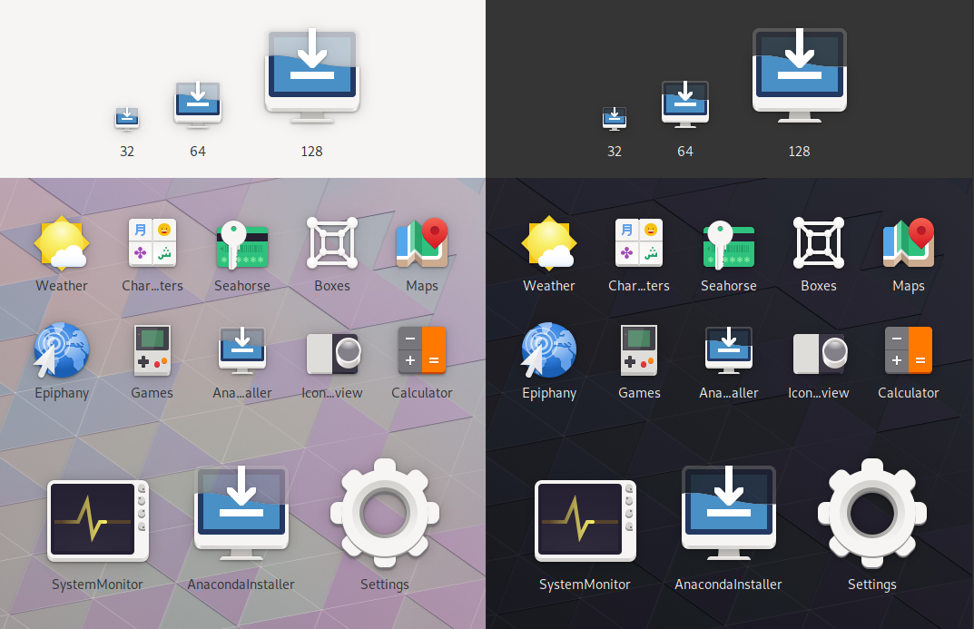Select the 128 size preview in the light header
The image size is (974, 629).
(x=312, y=75)
